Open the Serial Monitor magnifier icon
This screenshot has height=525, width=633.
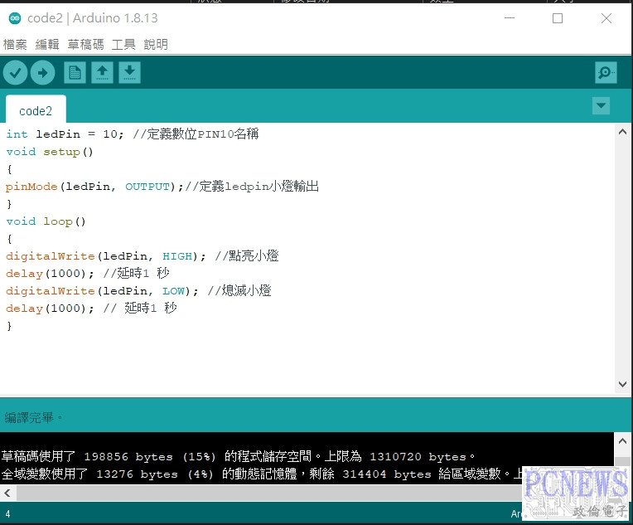click(x=606, y=73)
